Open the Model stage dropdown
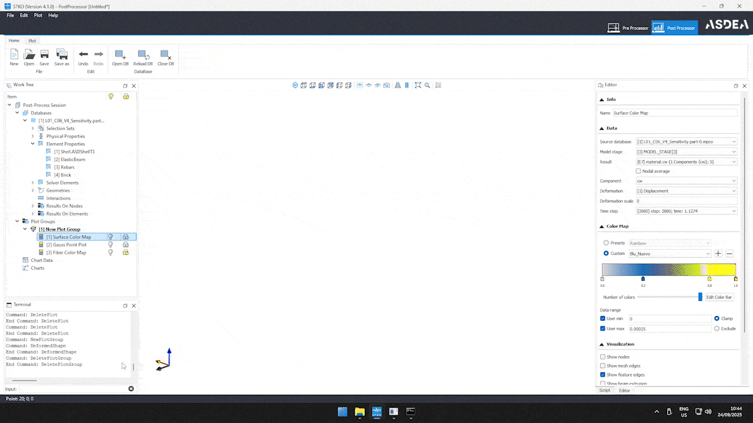The height and width of the screenshot is (423, 753). (686, 152)
